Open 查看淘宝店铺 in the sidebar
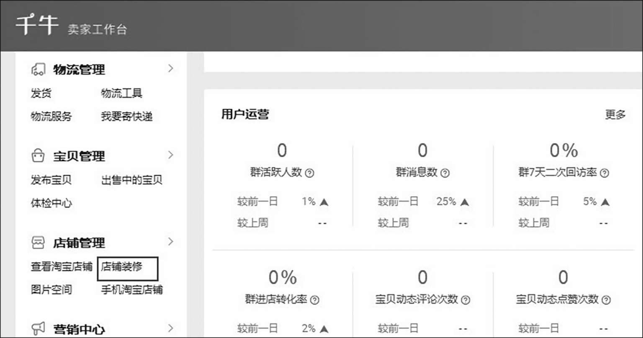 (62, 267)
